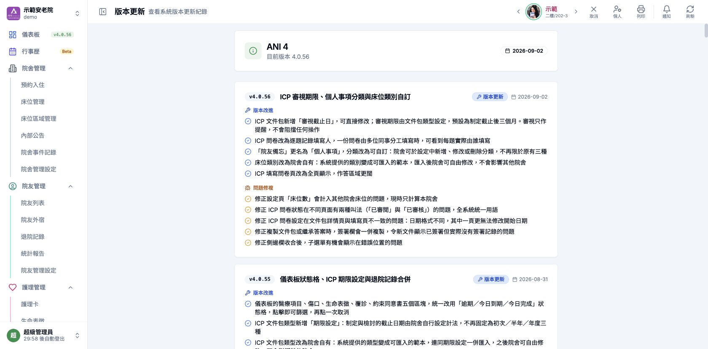The height and width of the screenshot is (349, 708).
Task: Select 護理卡 in the sidebar
Action: (30, 304)
